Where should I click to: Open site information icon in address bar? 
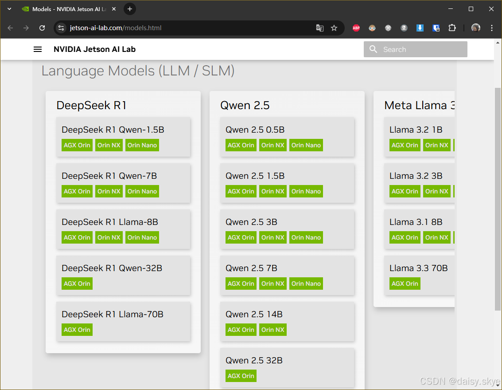[61, 28]
